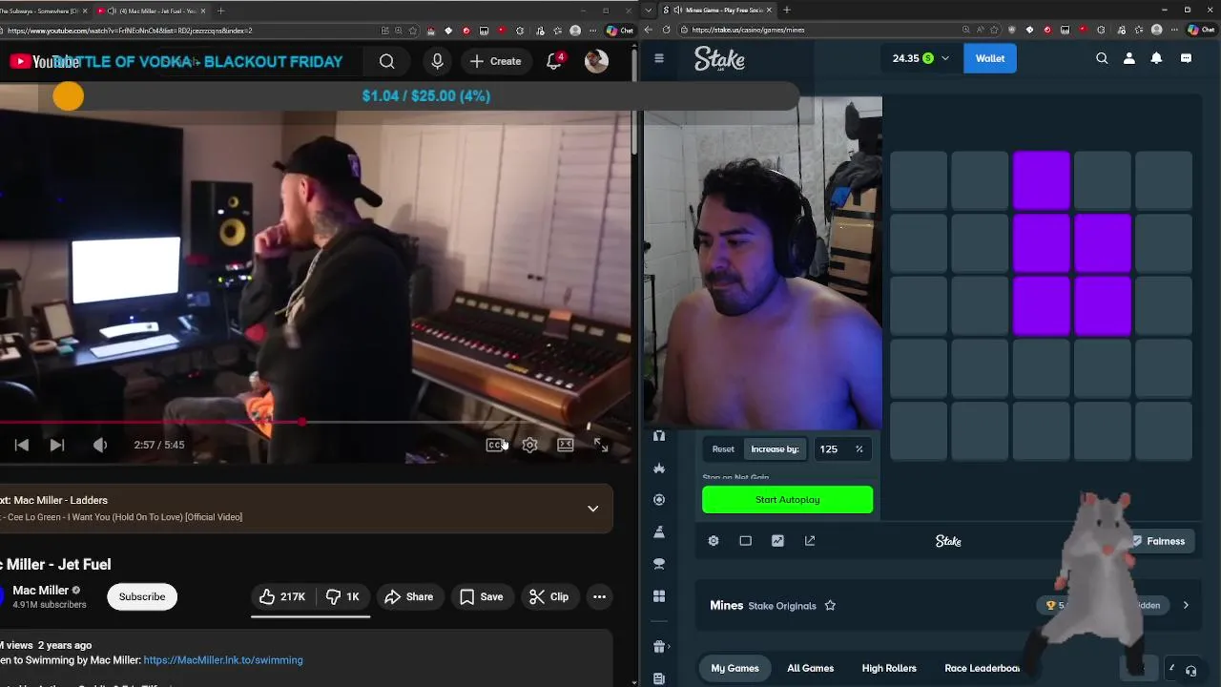The height and width of the screenshot is (687, 1221).
Task: Share the YouTube video
Action: [x=408, y=596]
